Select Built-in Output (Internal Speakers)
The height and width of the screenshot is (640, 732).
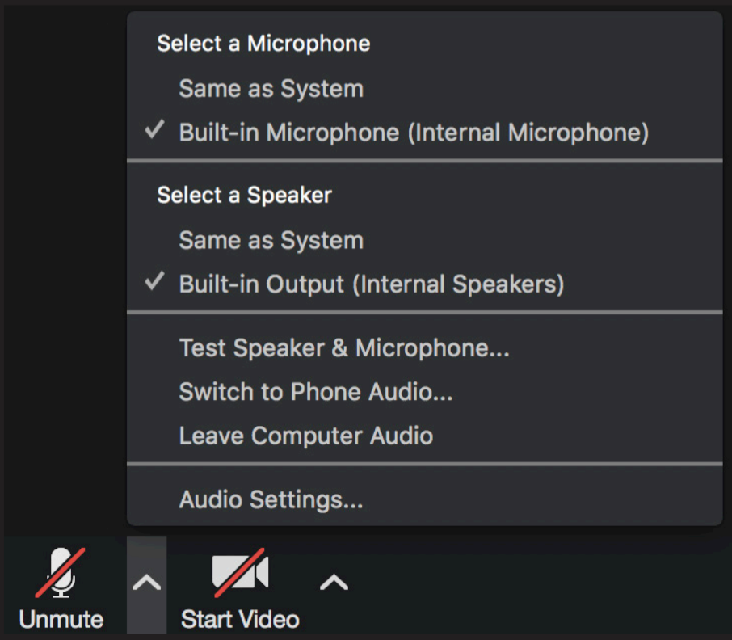(x=371, y=284)
